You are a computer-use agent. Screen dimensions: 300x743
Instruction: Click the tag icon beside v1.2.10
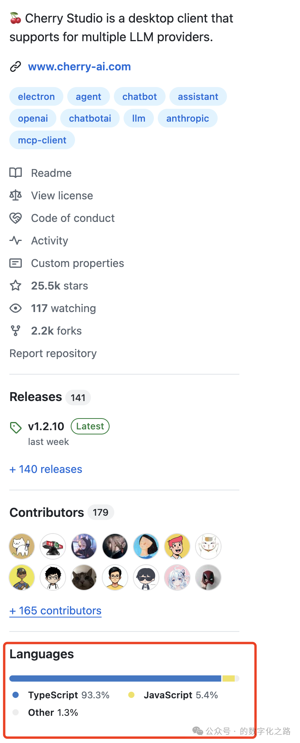pos(16,427)
